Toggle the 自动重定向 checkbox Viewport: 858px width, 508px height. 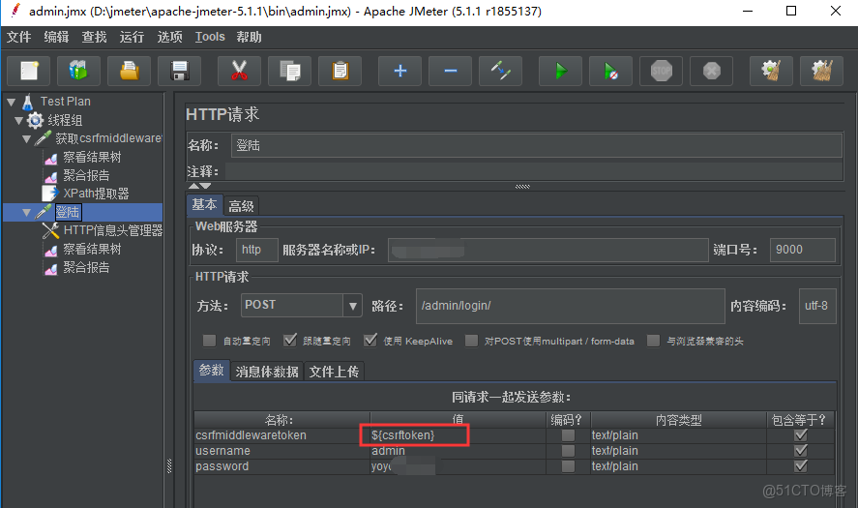click(209, 341)
